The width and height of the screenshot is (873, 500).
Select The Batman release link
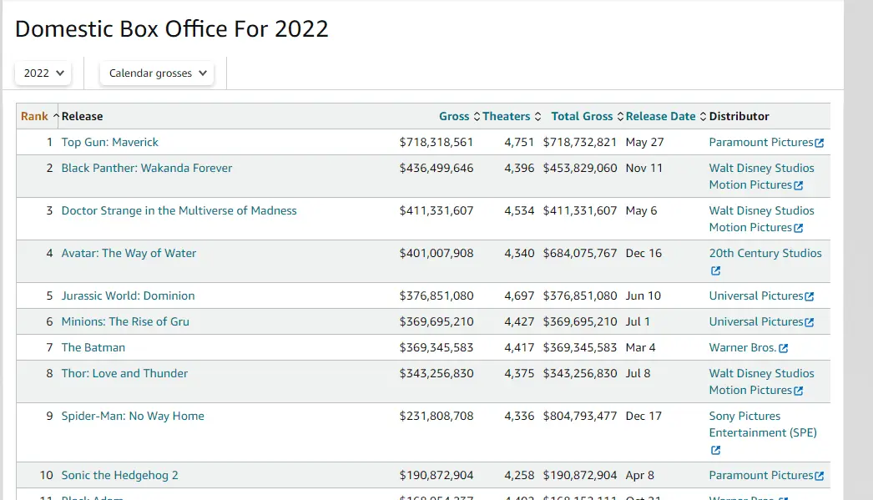(x=93, y=347)
